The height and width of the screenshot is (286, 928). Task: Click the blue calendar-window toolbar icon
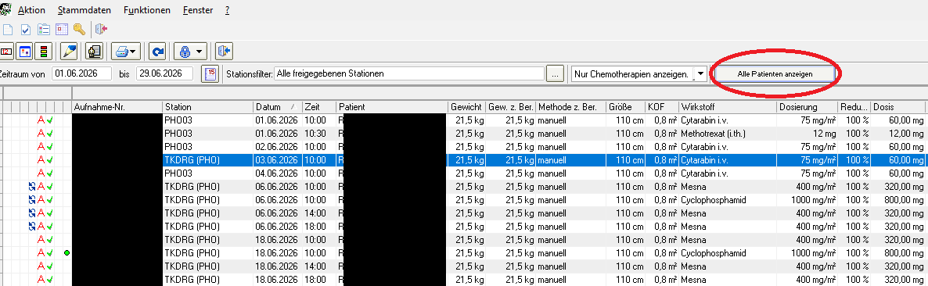click(25, 52)
